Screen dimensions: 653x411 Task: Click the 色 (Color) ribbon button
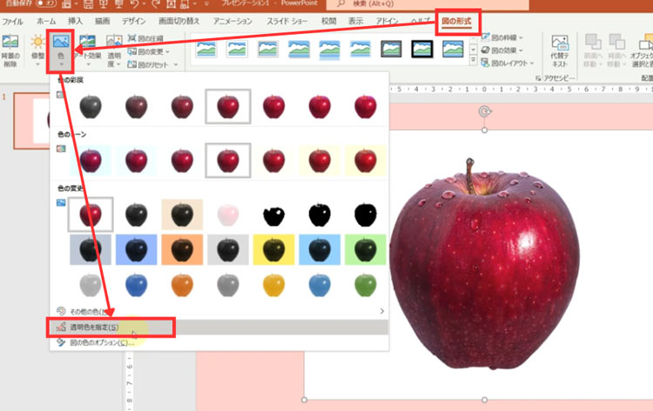[61, 51]
